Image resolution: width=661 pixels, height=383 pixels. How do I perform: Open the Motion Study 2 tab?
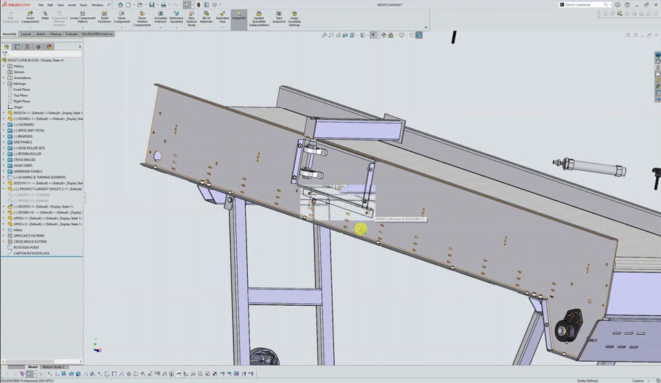click(x=53, y=367)
